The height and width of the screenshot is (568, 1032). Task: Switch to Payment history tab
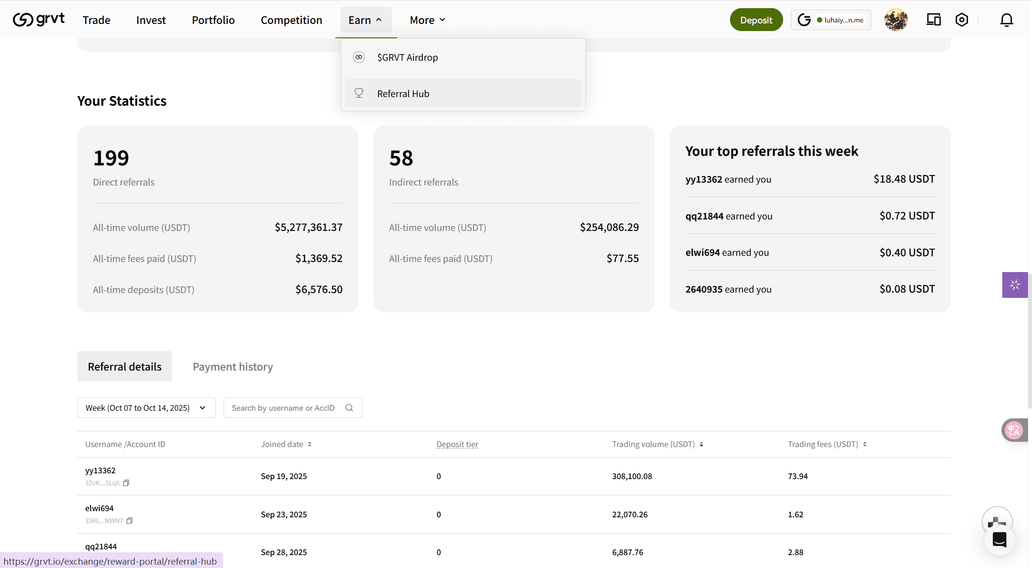point(233,367)
